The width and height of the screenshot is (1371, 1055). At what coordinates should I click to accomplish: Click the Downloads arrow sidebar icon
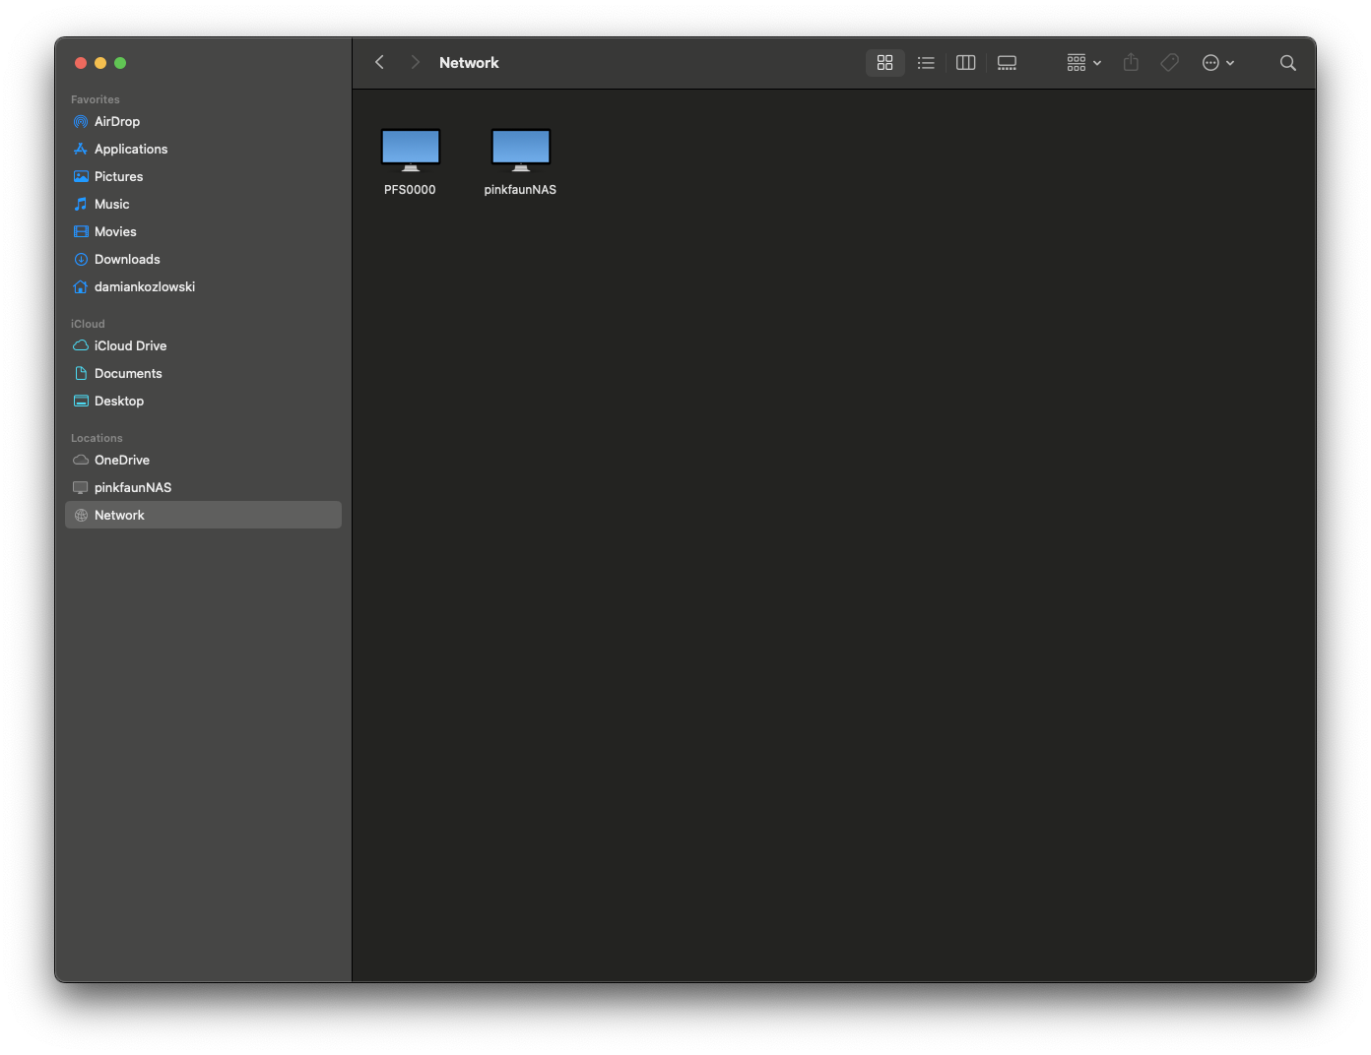pos(81,259)
